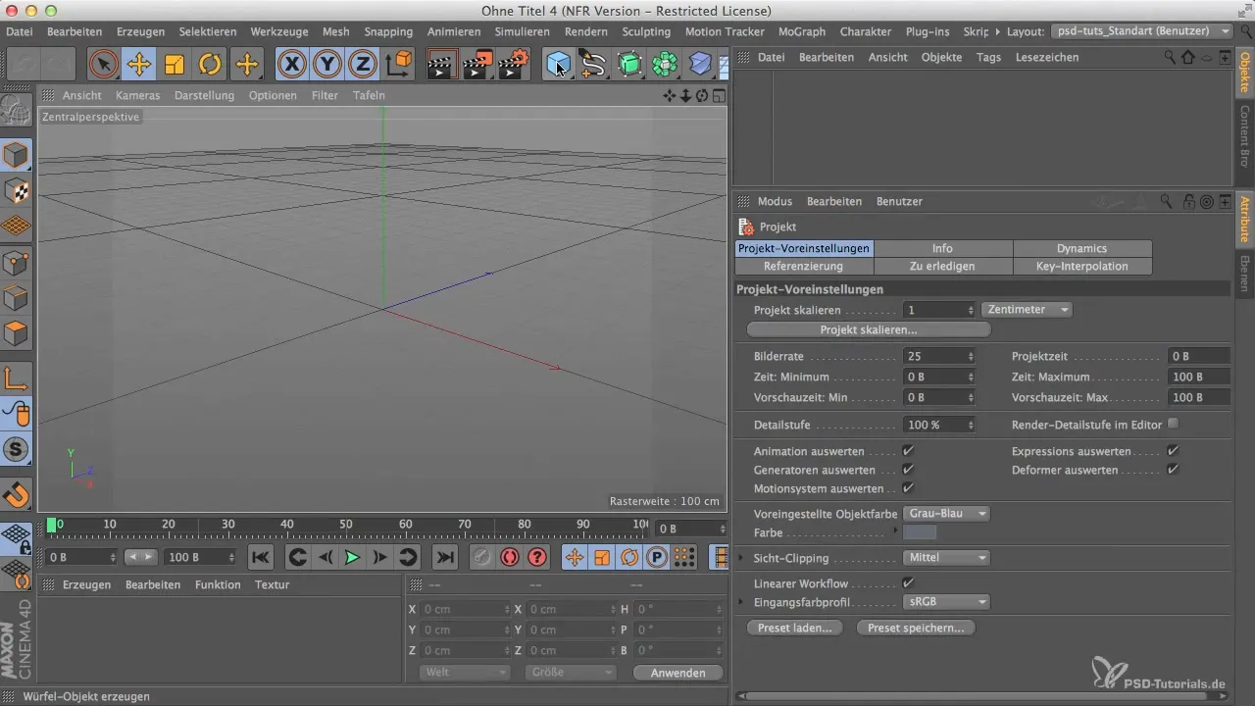Open the sRGB Eingangsfarbprofil dropdown
The width and height of the screenshot is (1255, 706).
point(945,602)
